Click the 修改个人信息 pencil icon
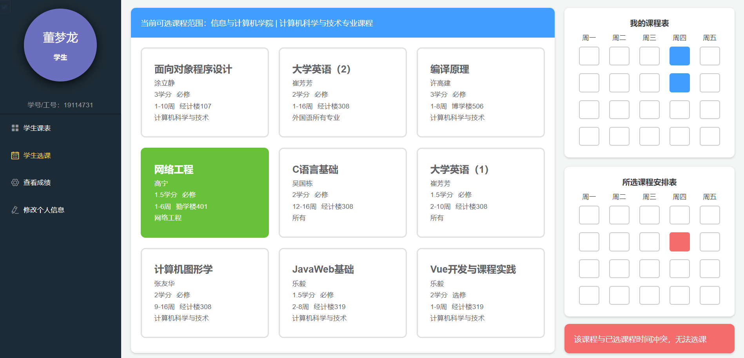Screen dimensions: 744x358 15,210
